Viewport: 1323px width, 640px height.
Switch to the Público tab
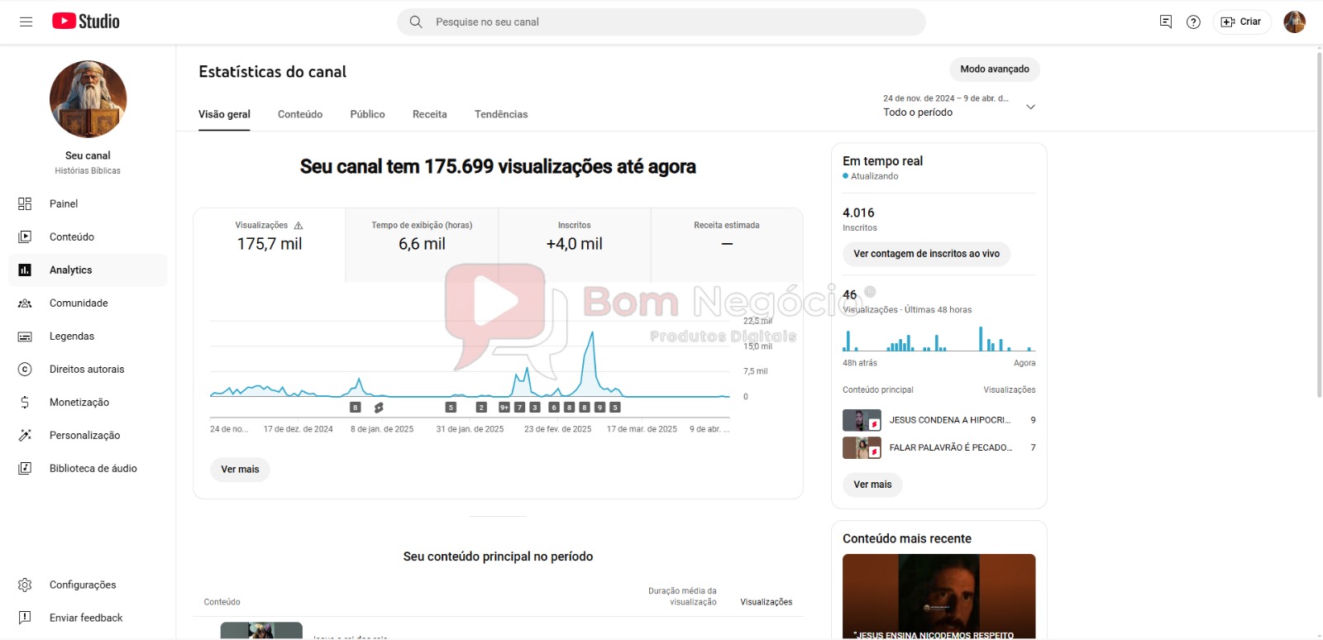click(367, 114)
